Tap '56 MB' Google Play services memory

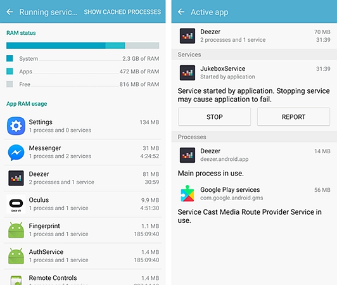[322, 190]
